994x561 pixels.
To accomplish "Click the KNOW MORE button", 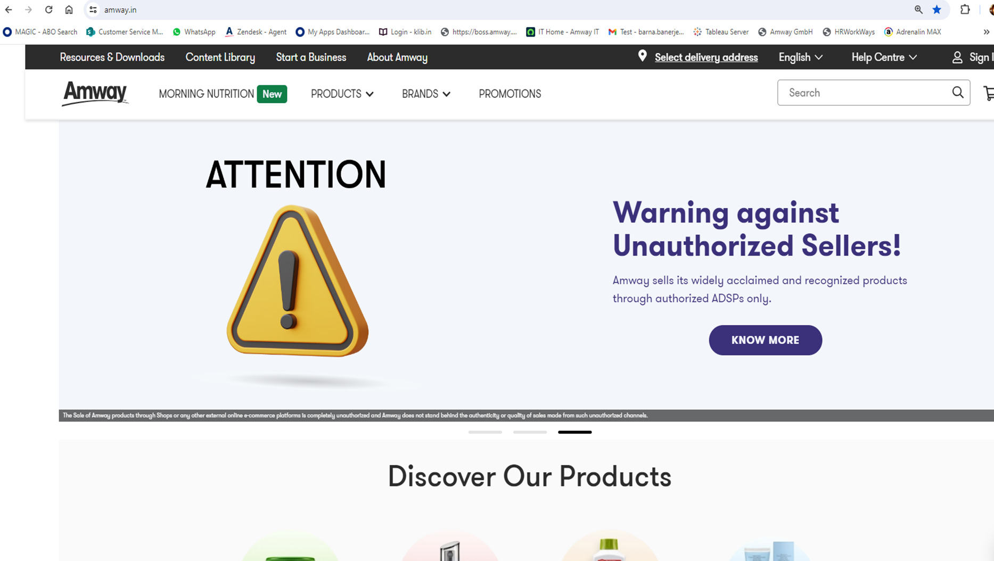I will pyautogui.click(x=765, y=340).
